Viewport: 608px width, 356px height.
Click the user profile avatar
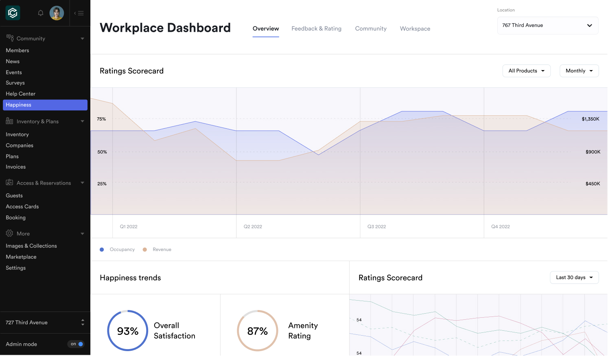point(57,13)
